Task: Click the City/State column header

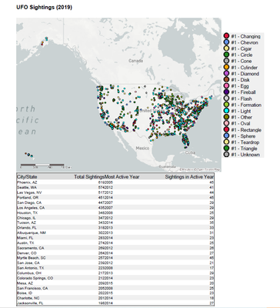Action: tap(27, 176)
